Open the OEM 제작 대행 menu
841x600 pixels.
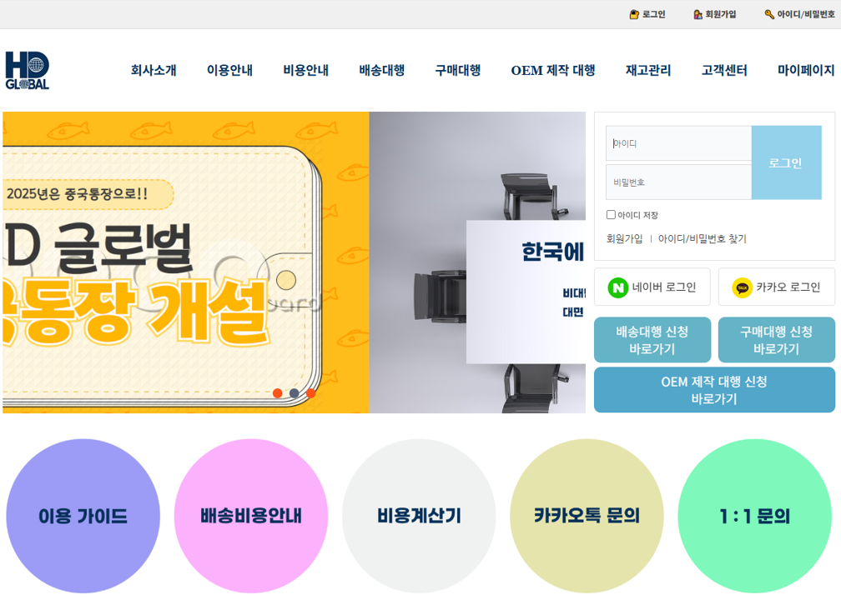pos(553,70)
